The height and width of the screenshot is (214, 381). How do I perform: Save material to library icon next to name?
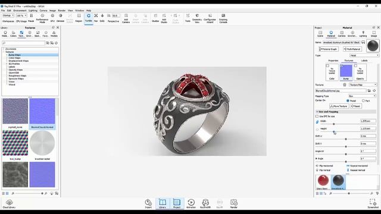363,42
